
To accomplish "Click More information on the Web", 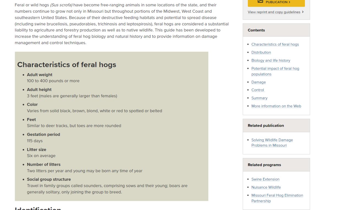I will click(276, 106).
